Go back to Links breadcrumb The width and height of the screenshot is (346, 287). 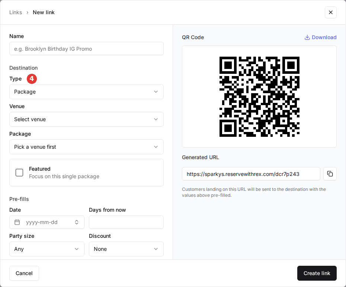pos(16,12)
